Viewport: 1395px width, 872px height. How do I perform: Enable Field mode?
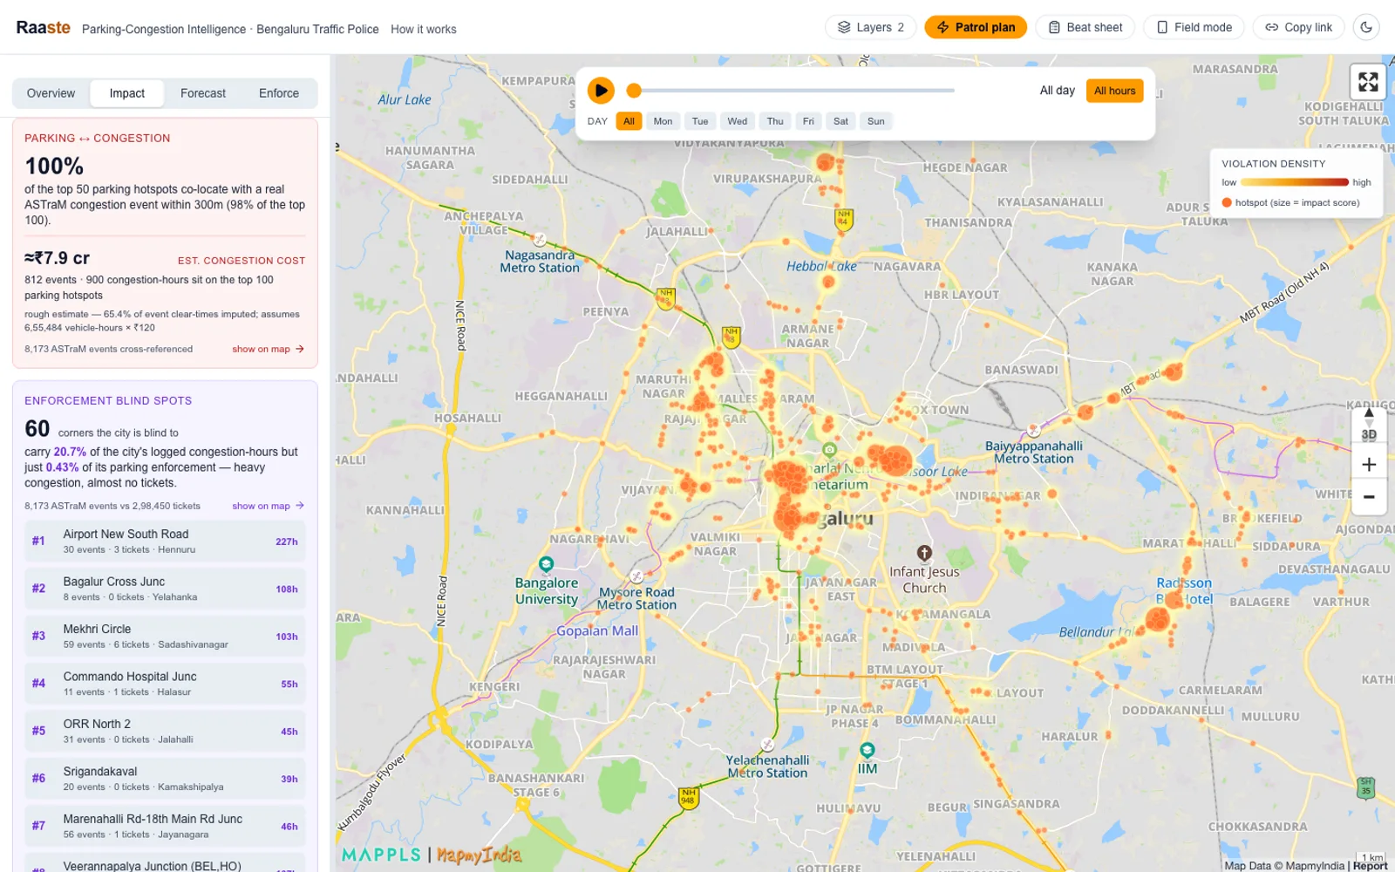(1194, 27)
